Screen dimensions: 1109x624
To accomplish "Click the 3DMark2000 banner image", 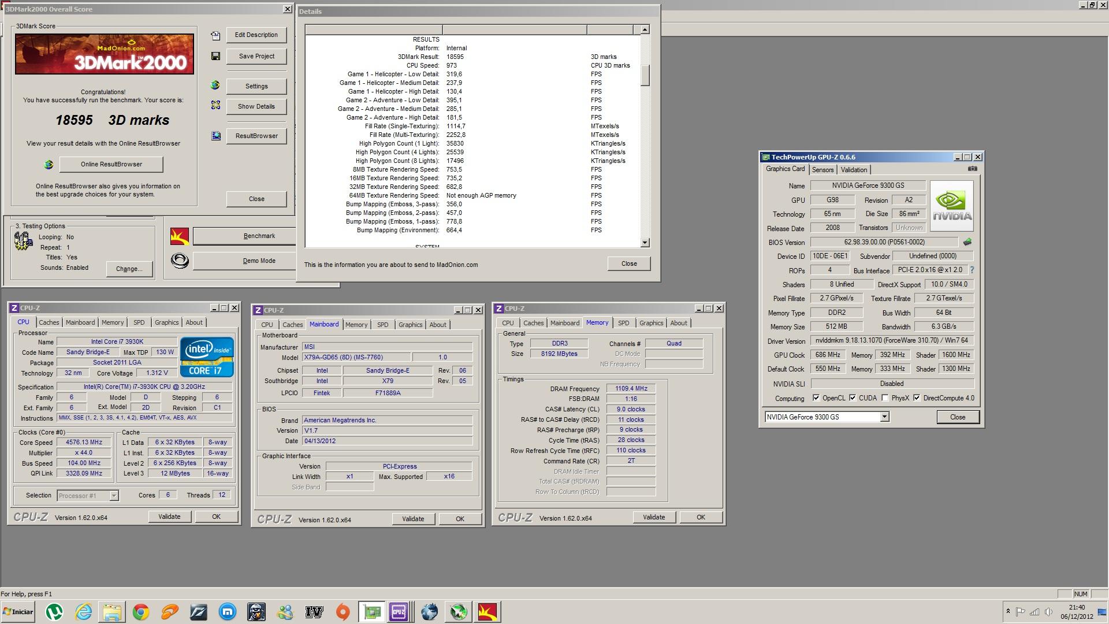I will tap(105, 54).
